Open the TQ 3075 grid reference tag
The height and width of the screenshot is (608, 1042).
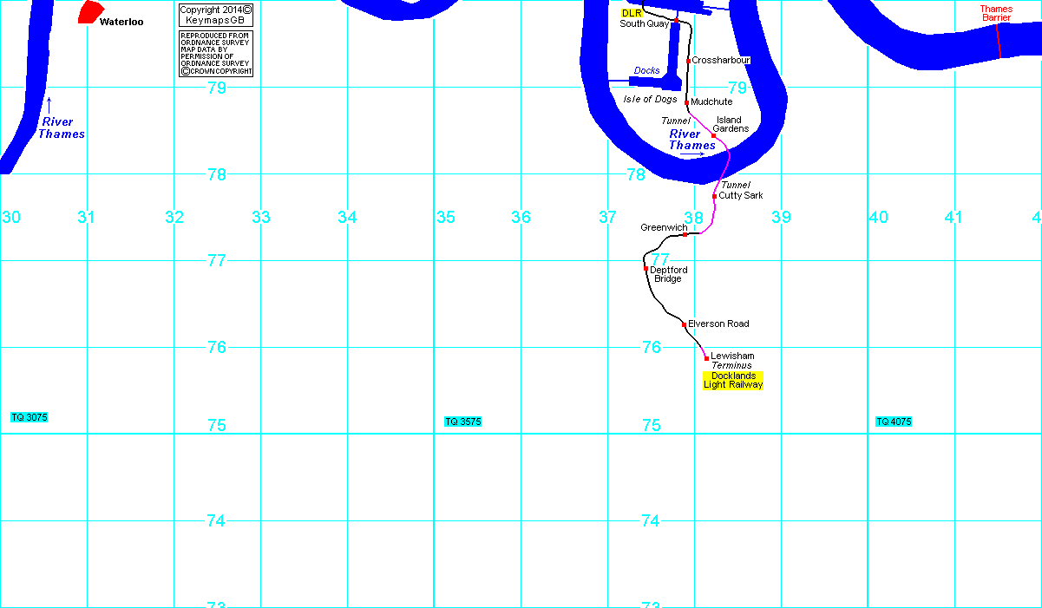point(29,417)
